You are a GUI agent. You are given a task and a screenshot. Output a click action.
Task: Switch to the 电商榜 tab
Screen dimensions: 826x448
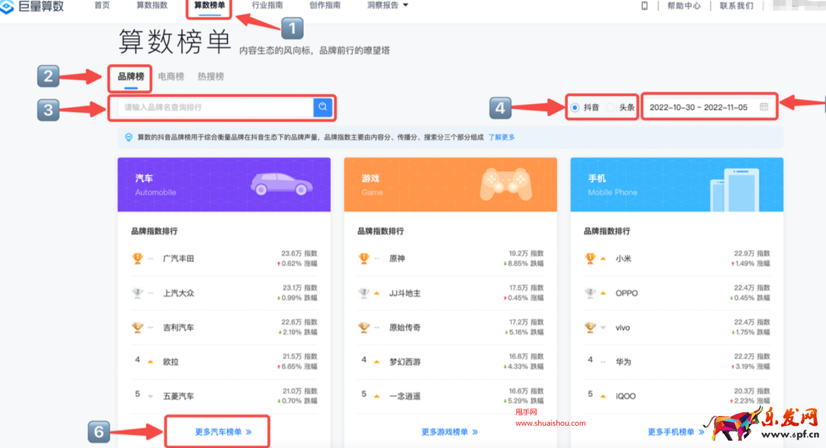coord(171,77)
